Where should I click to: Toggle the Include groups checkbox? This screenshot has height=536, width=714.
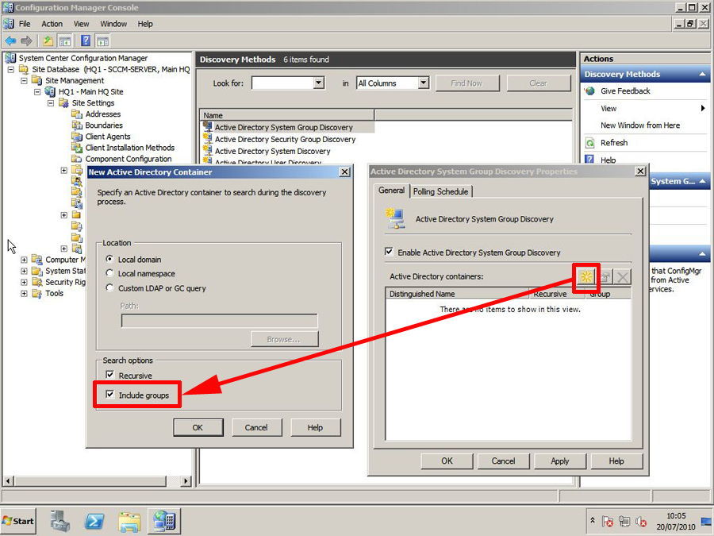(109, 394)
